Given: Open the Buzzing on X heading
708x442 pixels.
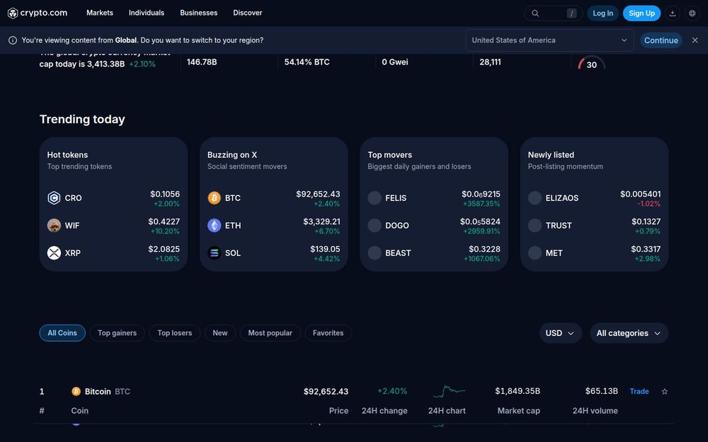Looking at the screenshot, I should coord(232,155).
